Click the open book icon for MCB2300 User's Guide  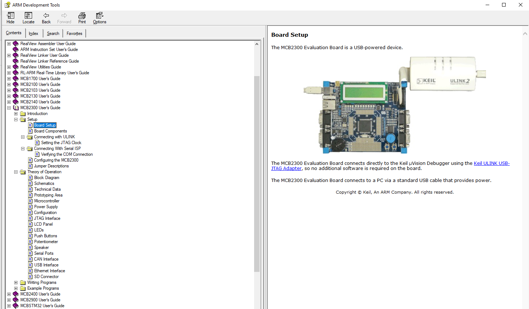(16, 108)
